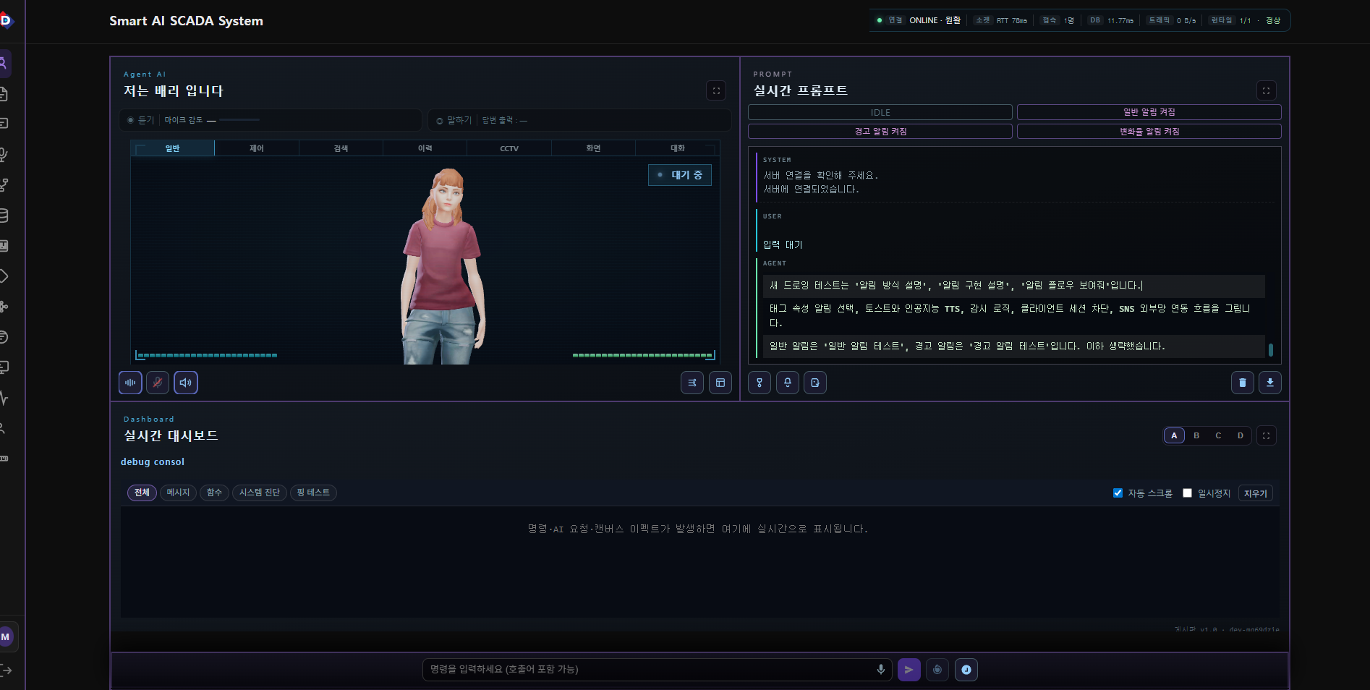The image size is (1370, 690).
Task: Click the prompt log scrollbar thumb
Action: pyautogui.click(x=1271, y=349)
